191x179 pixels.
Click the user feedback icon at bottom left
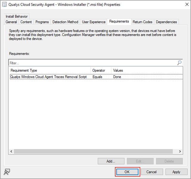[x=7, y=172]
